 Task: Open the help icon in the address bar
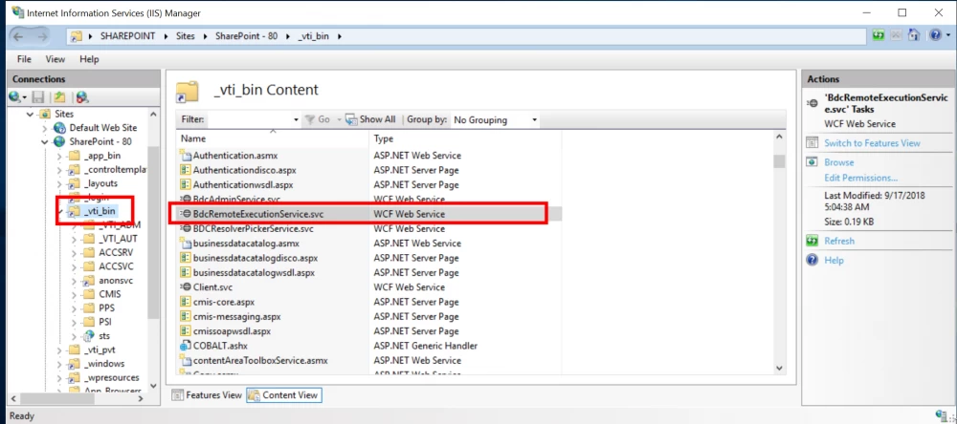pos(935,35)
